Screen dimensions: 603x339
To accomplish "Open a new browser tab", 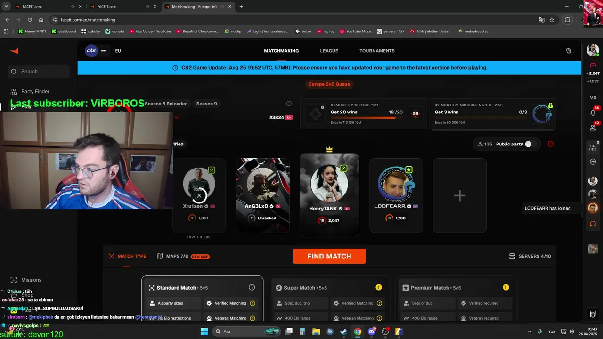I will (241, 7).
